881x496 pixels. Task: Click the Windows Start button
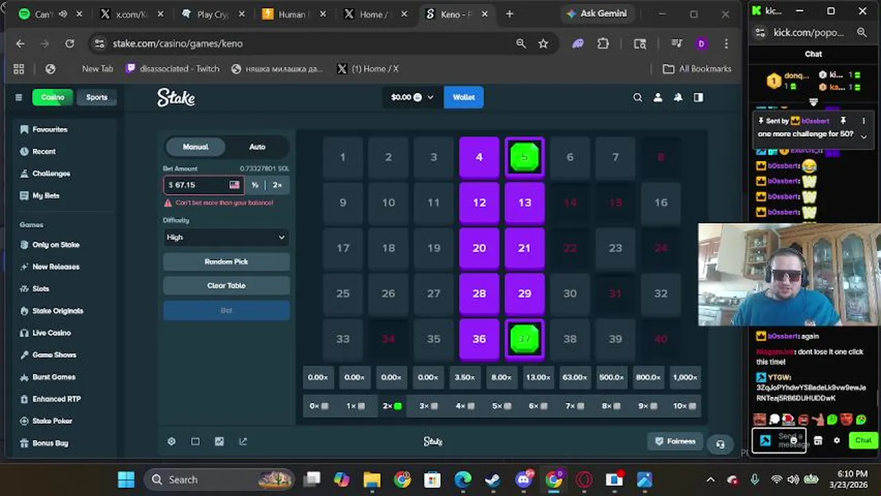126,479
